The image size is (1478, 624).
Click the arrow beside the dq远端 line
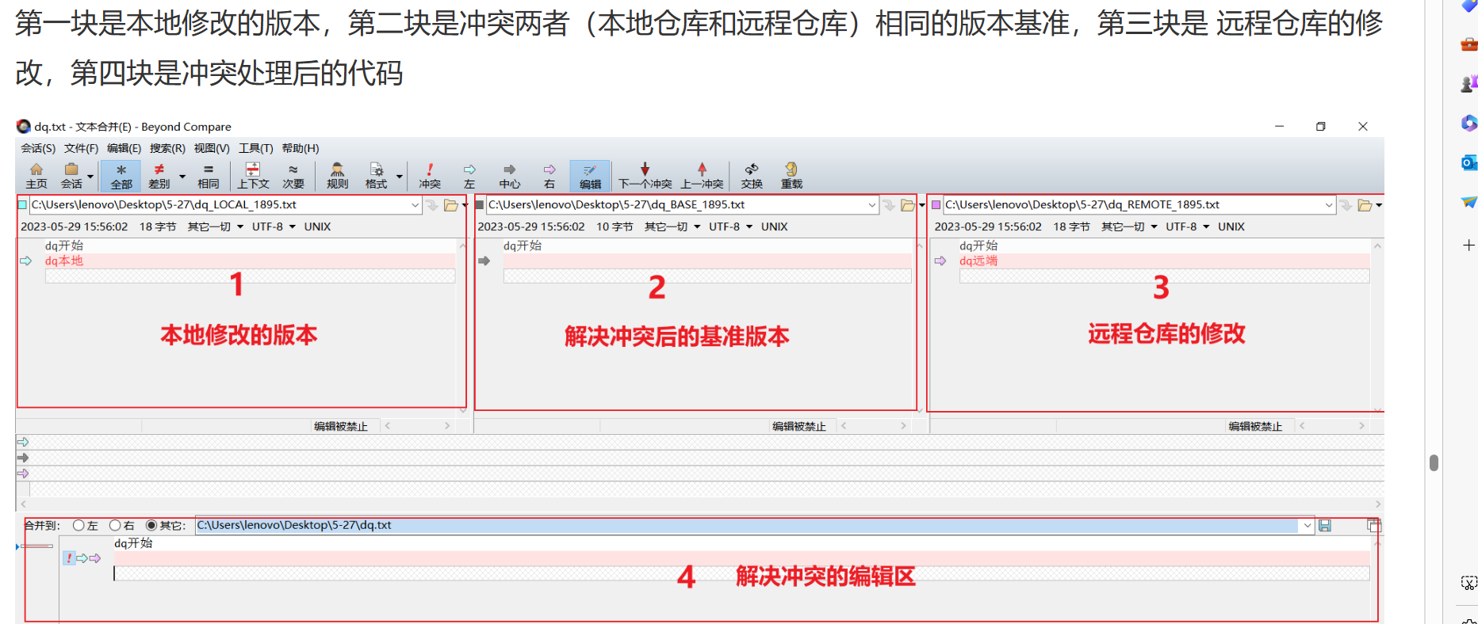tap(940, 261)
